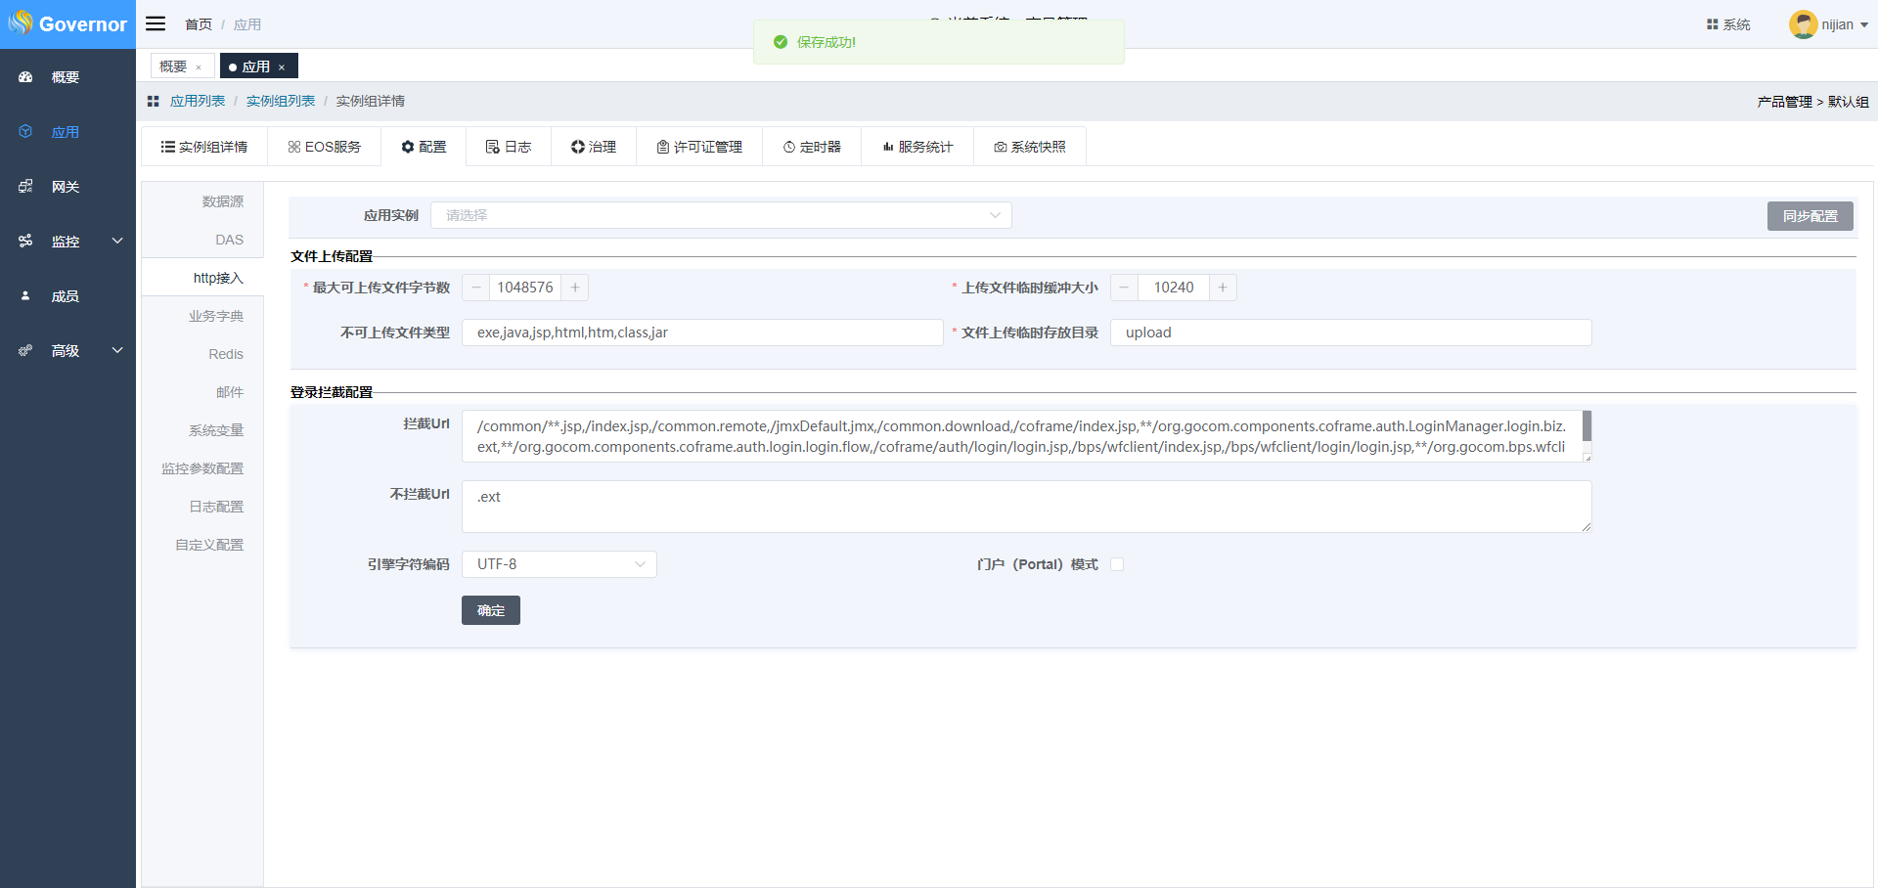Click the 确定 confirm button

click(x=490, y=610)
